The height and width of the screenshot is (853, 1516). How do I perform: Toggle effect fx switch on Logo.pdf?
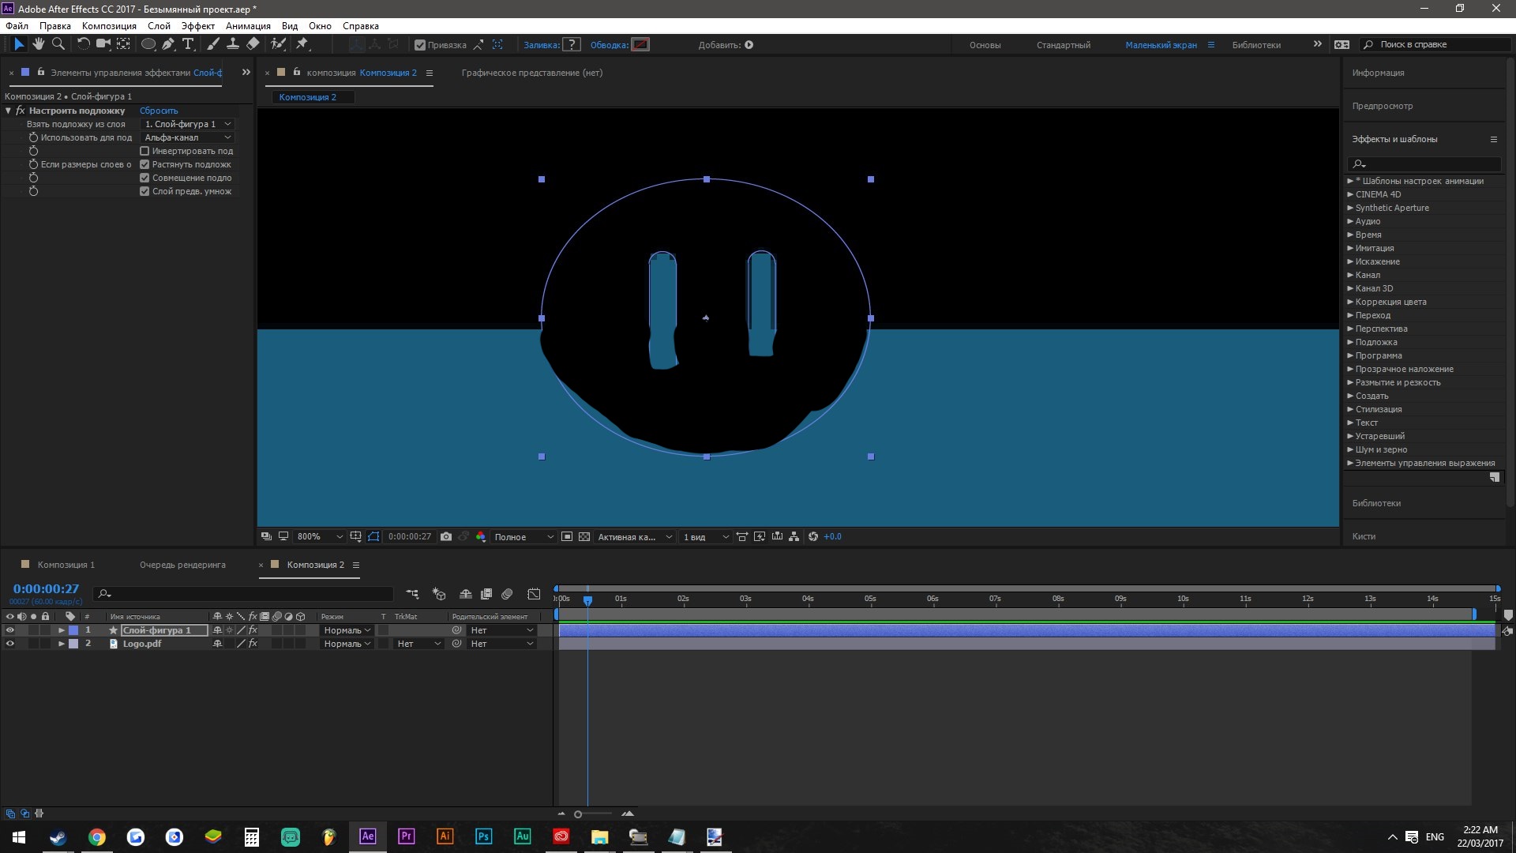click(x=253, y=644)
